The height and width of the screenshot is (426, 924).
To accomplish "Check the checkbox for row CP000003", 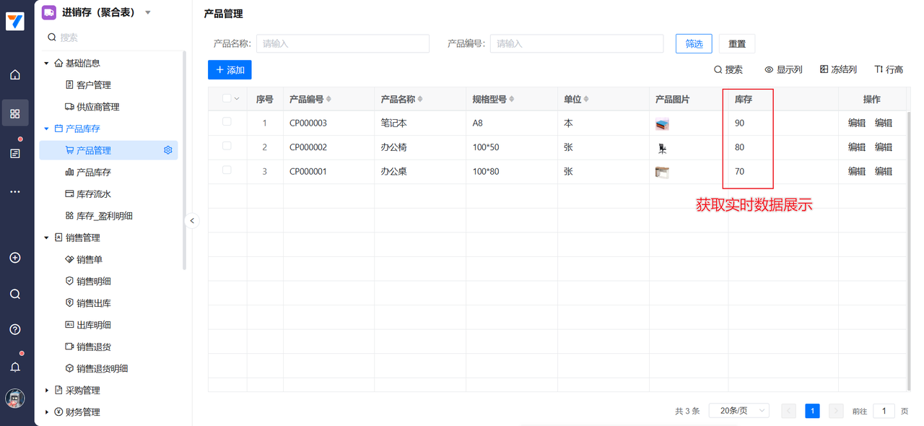I will coord(227,122).
